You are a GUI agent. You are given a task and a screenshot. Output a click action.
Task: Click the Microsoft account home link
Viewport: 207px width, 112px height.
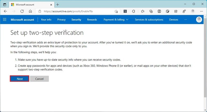[x=22, y=20]
